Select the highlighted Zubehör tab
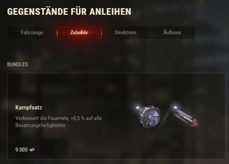Image resolution: width=229 pixels, height=164 pixels. (x=79, y=32)
